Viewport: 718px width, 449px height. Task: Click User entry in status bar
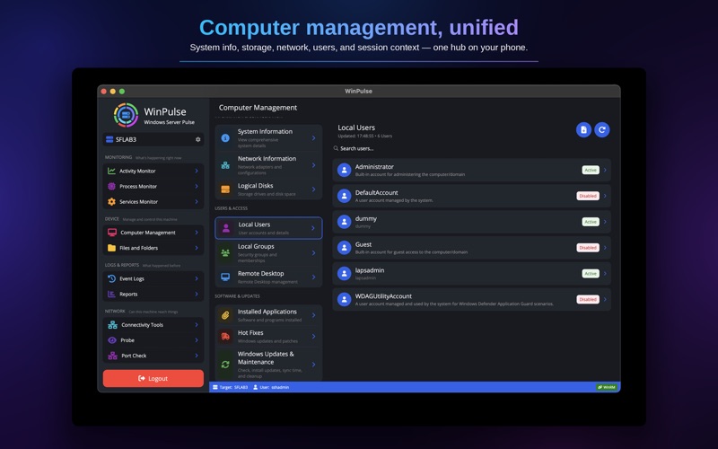point(271,388)
